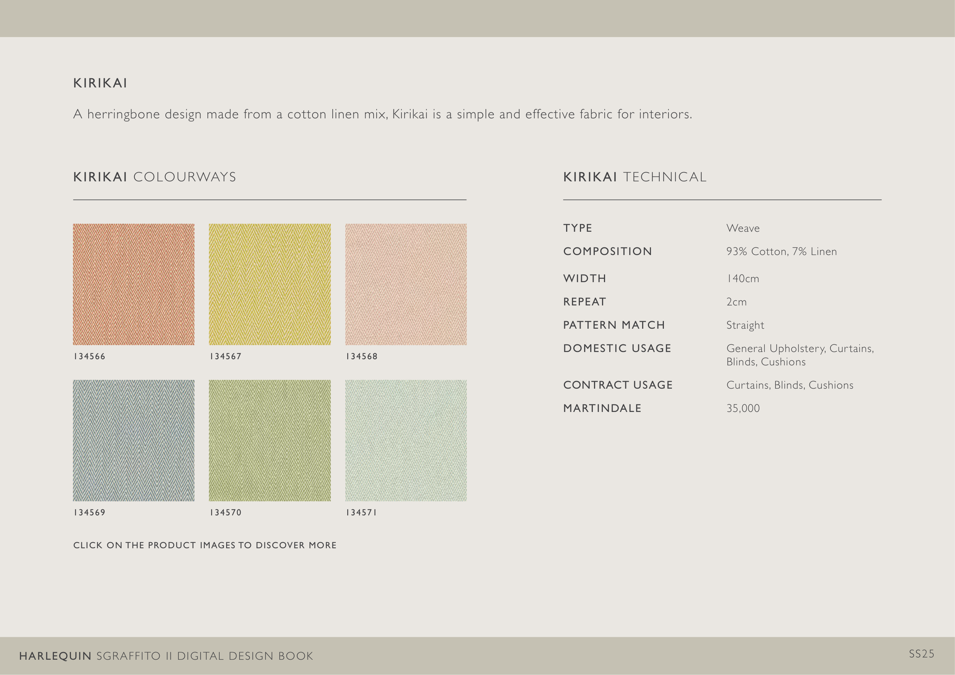This screenshot has width=955, height=675.
Task: Select the pale pink swatch 134568
Action: (406, 284)
